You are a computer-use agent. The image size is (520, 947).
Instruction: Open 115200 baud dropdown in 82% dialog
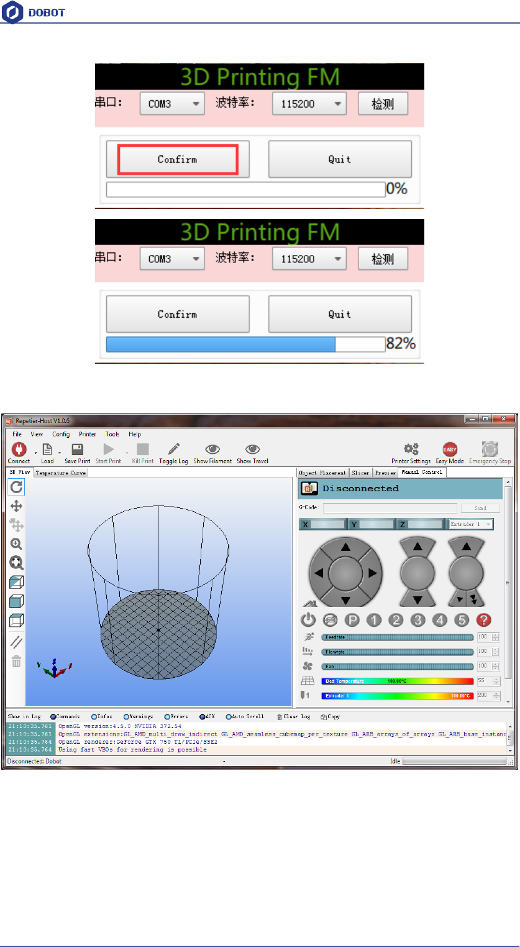click(x=309, y=259)
